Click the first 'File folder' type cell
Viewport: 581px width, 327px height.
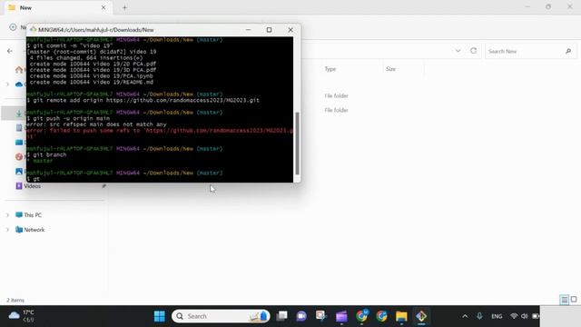pos(336,95)
